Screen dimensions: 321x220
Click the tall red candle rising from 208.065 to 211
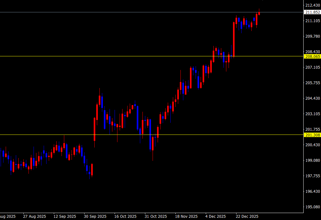tap(234, 39)
